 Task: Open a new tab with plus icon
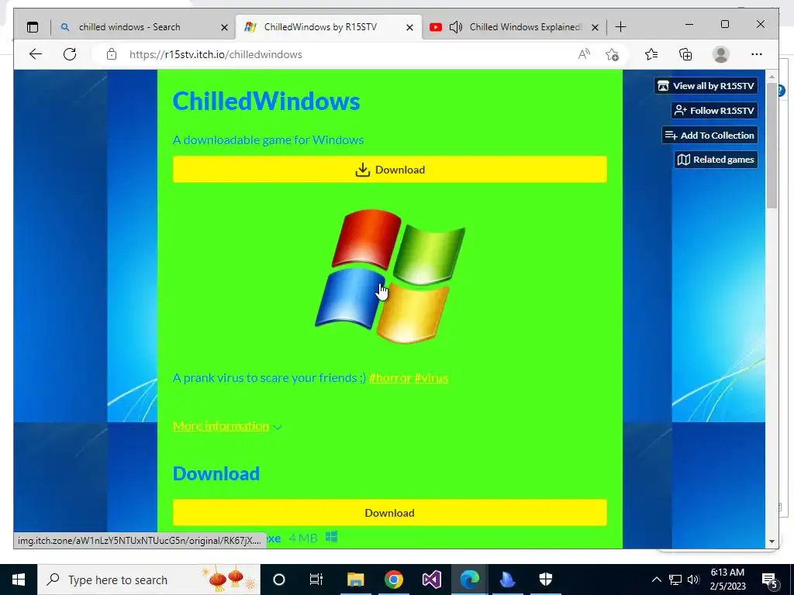pos(620,27)
